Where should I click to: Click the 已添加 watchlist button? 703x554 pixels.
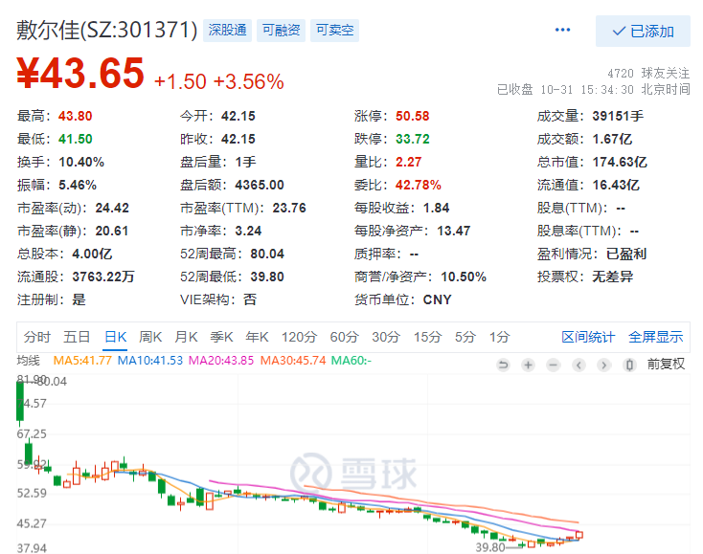[x=643, y=31]
